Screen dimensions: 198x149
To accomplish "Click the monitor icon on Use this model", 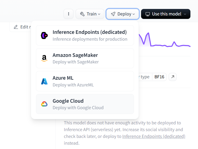I will (147, 14).
